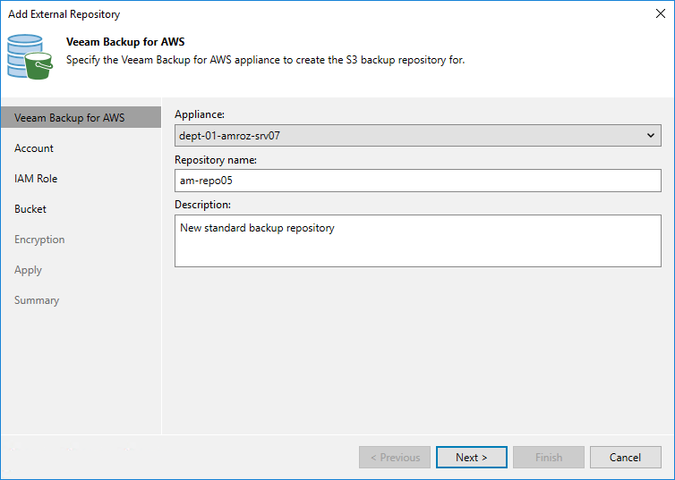Close the Add External Repository dialog
This screenshot has height=480, width=675.
tap(661, 14)
